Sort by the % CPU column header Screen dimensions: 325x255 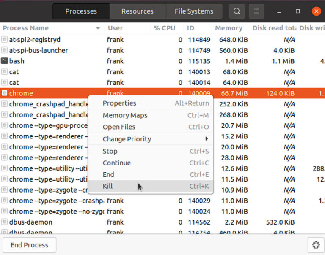point(164,28)
